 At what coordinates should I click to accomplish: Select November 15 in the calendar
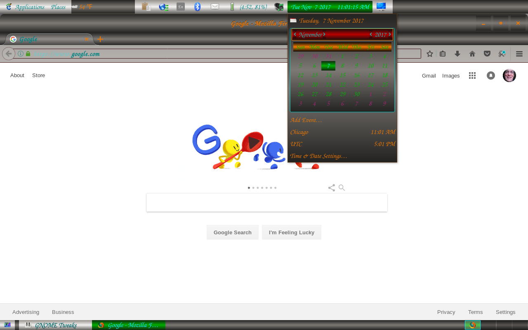(342, 75)
